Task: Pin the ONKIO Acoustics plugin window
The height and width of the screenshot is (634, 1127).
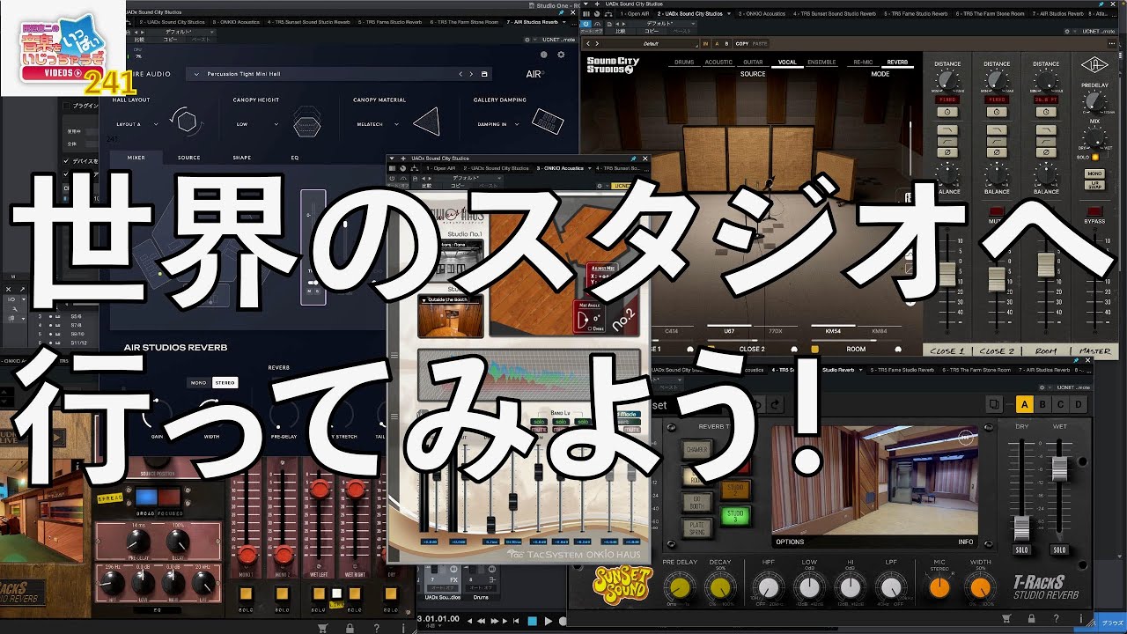Action: tap(634, 158)
